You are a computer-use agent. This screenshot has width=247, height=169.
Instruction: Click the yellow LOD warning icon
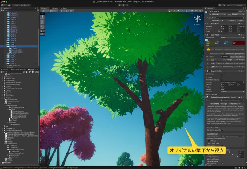pos(208,49)
